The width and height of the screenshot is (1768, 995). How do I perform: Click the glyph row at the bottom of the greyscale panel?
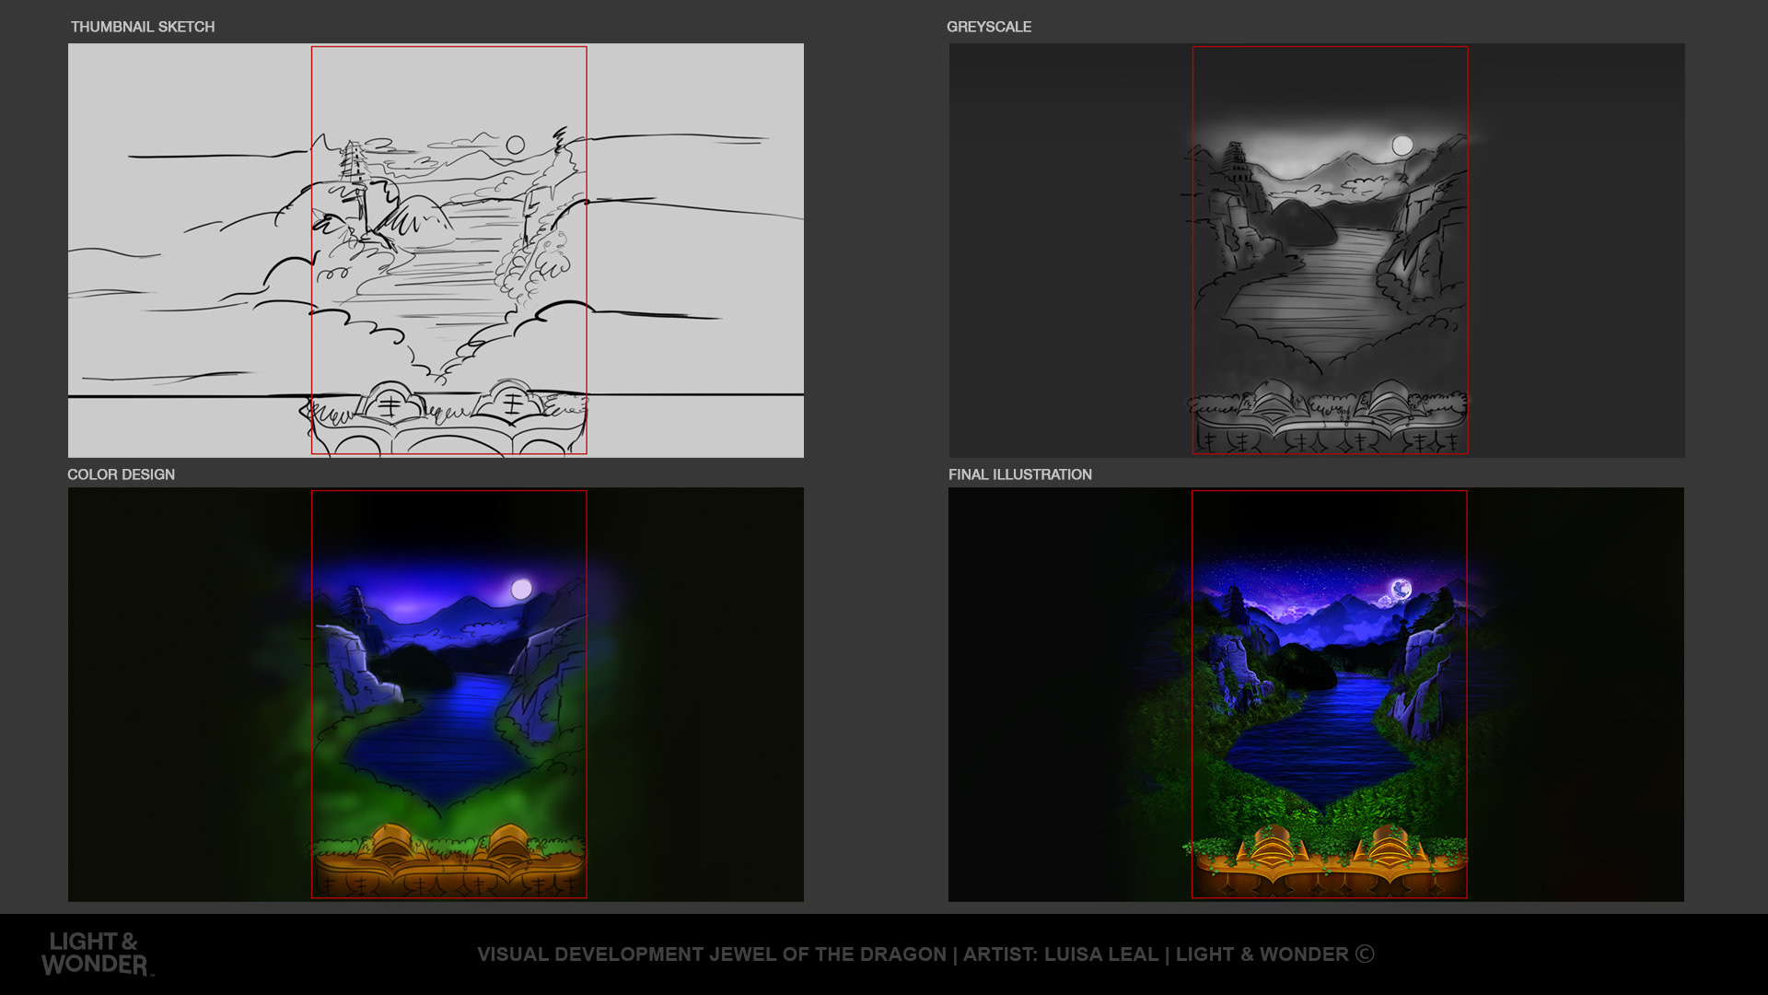tap(1330, 442)
